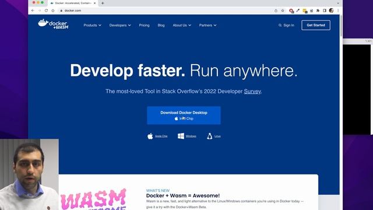This screenshot has width=373, height=210.
Task: Open the red circular extension icon
Action: click(x=291, y=10)
